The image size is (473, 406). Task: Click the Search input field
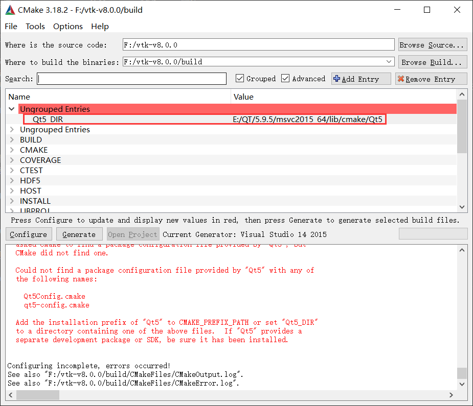[131, 79]
